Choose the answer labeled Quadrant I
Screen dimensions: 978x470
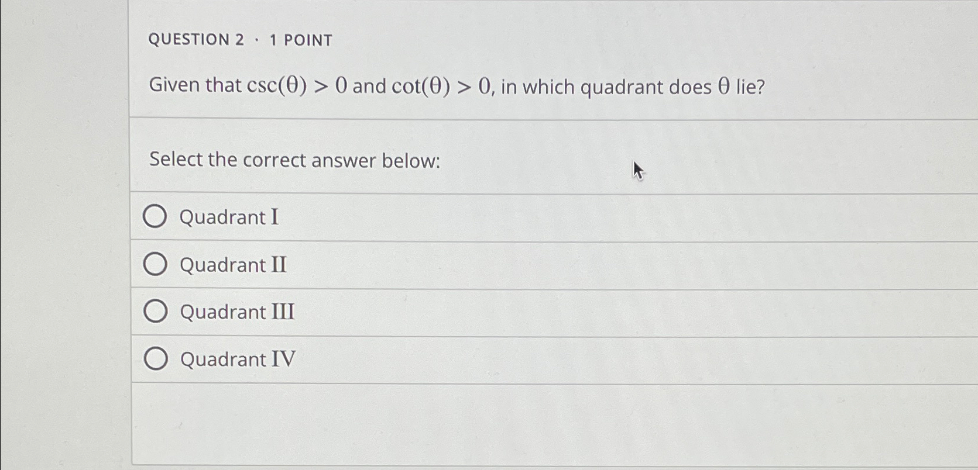[x=228, y=217]
